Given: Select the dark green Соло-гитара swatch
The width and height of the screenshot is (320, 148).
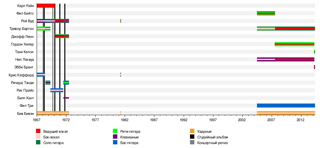Looking at the screenshot, I should click(38, 143).
